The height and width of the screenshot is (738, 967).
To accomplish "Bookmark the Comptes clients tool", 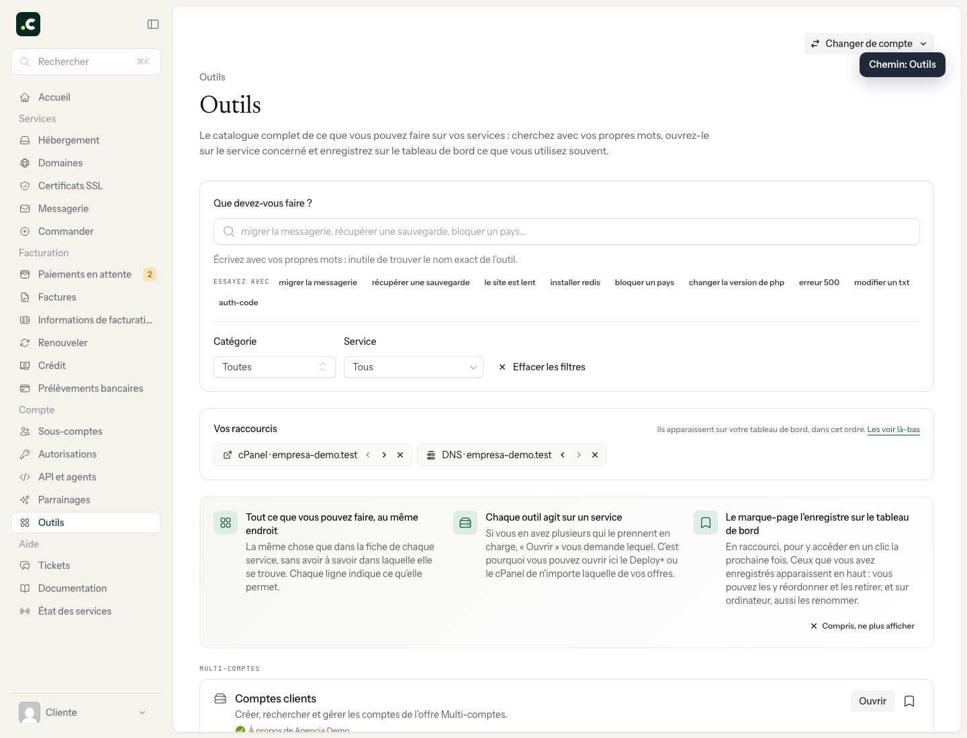I will [x=909, y=701].
